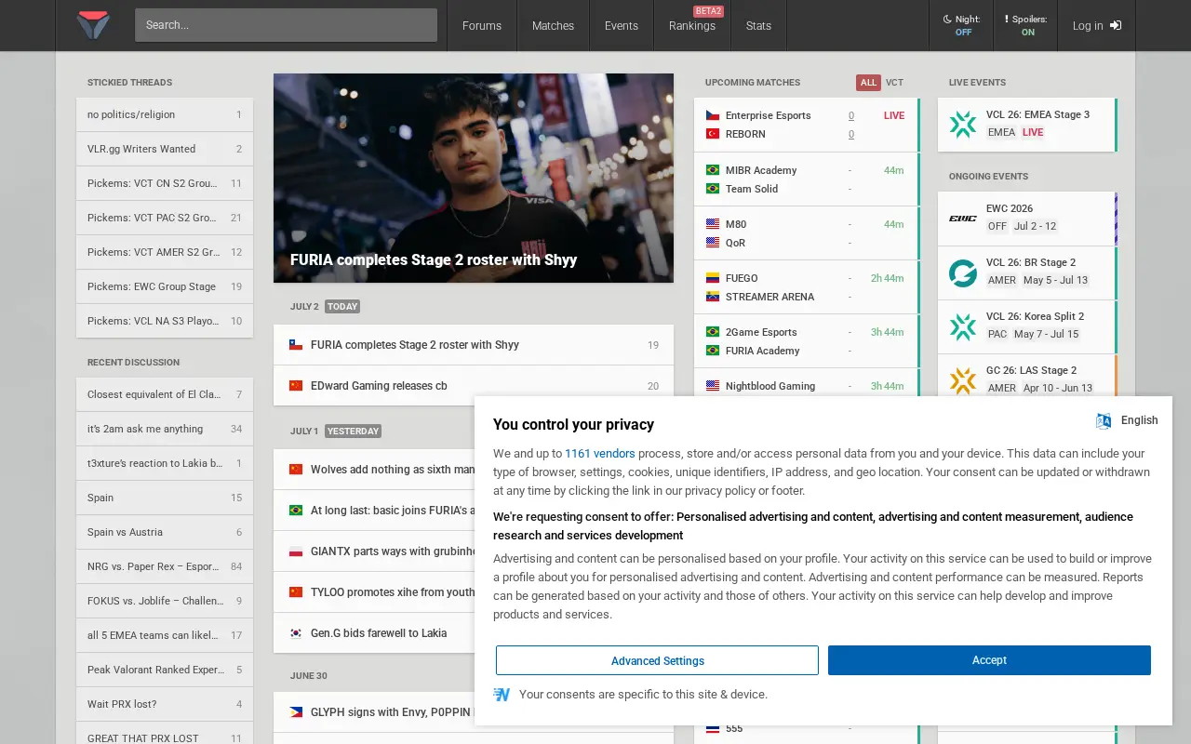Open the featured FURIA Shyy image
The width and height of the screenshot is (1191, 744).
(474, 178)
